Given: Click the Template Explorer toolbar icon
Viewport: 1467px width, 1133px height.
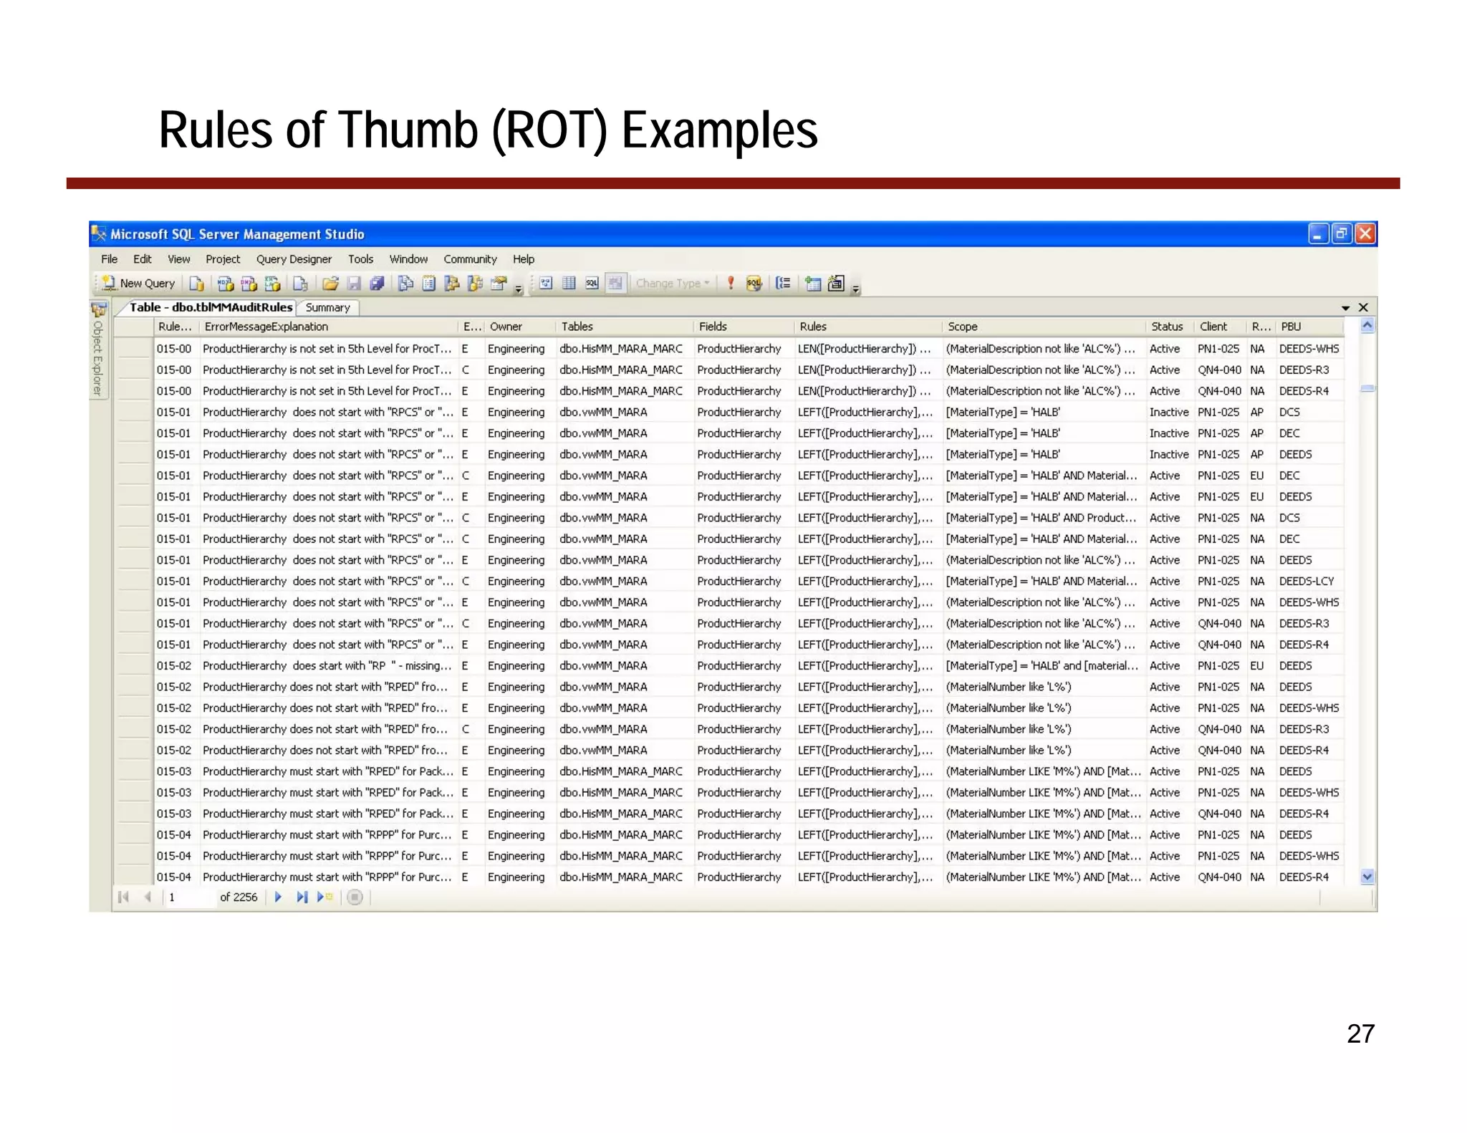Looking at the screenshot, I should 475,284.
